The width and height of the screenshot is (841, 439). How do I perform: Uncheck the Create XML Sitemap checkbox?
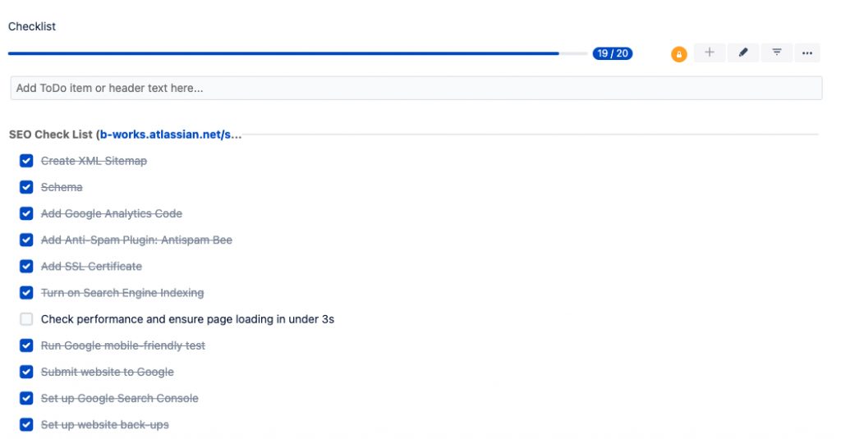(26, 161)
